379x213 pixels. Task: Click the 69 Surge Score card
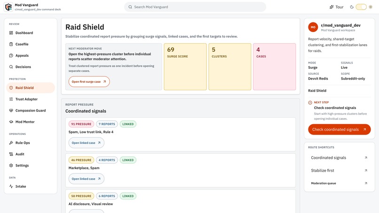pyautogui.click(x=185, y=67)
